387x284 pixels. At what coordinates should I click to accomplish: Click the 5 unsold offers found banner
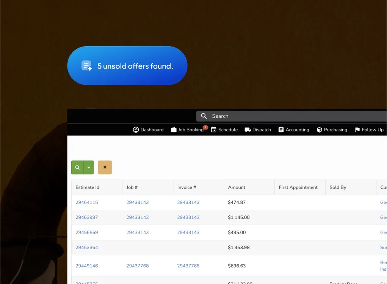tap(127, 66)
